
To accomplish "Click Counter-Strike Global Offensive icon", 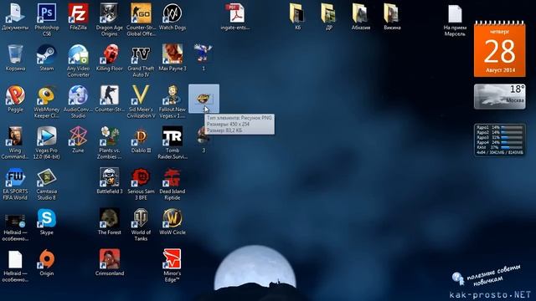I will tap(141, 13).
